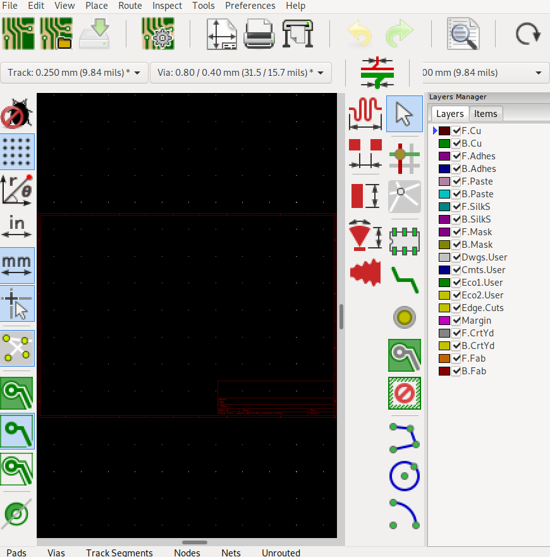Viewport: 550px width, 557px height.
Task: Click the Print board icon
Action: coord(259,34)
